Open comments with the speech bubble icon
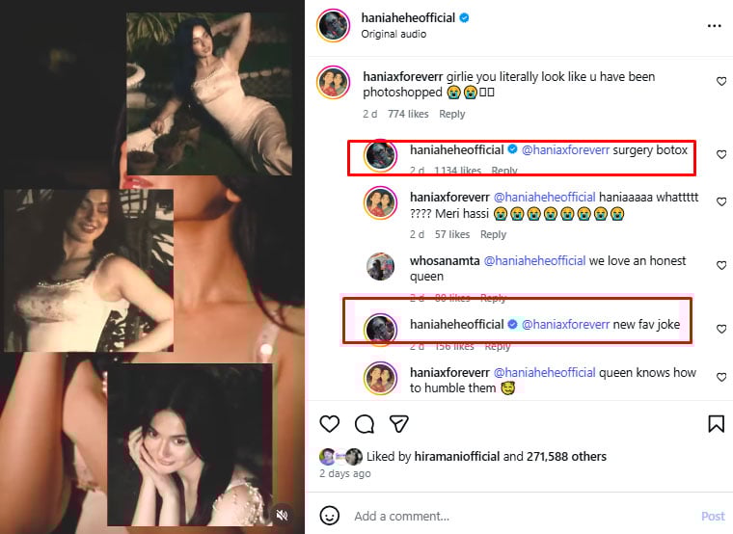 (365, 424)
